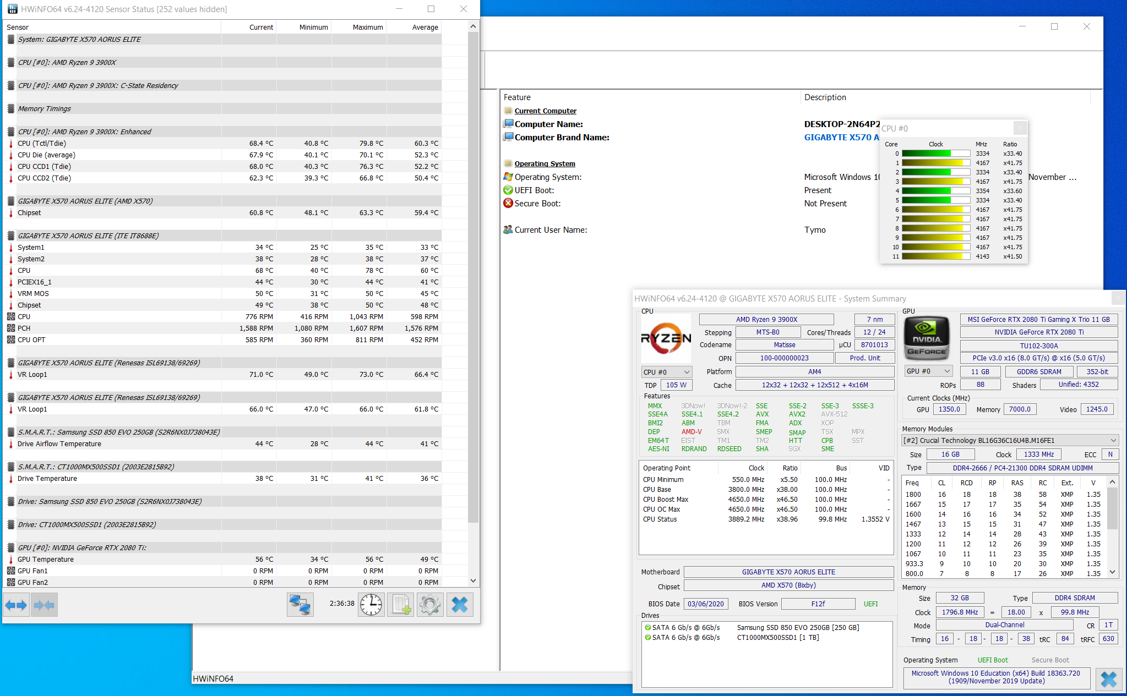Open the CPU #0 selector dropdown

pyautogui.click(x=666, y=372)
